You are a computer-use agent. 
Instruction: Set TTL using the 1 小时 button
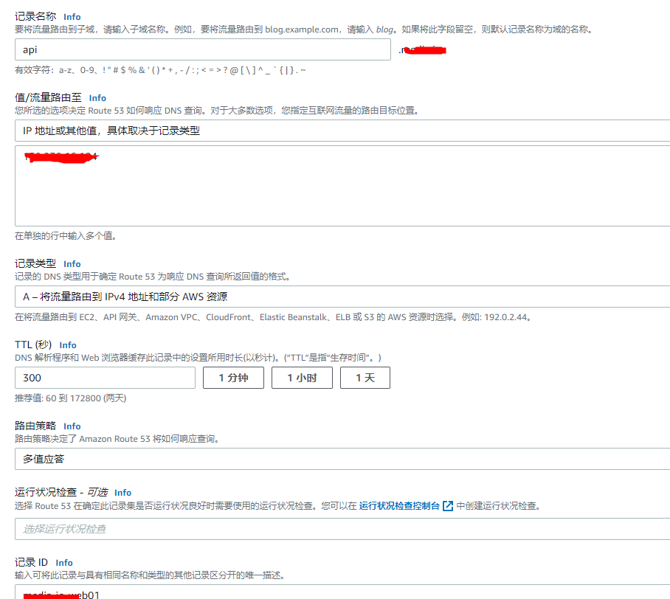[301, 377]
